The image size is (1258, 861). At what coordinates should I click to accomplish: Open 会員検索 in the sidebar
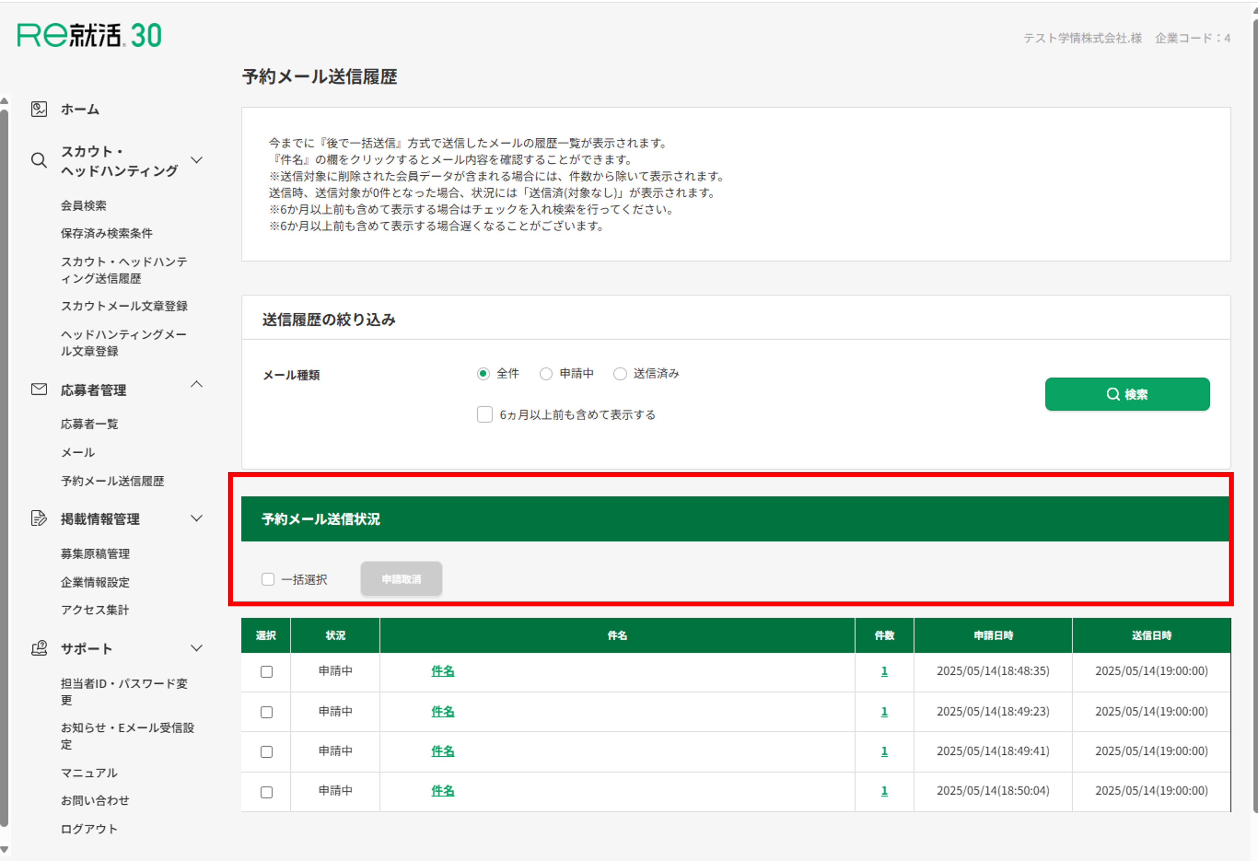tap(84, 206)
